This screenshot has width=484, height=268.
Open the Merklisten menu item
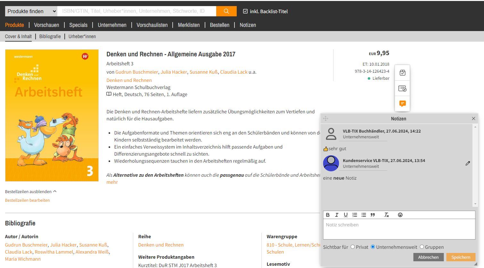pos(189,25)
